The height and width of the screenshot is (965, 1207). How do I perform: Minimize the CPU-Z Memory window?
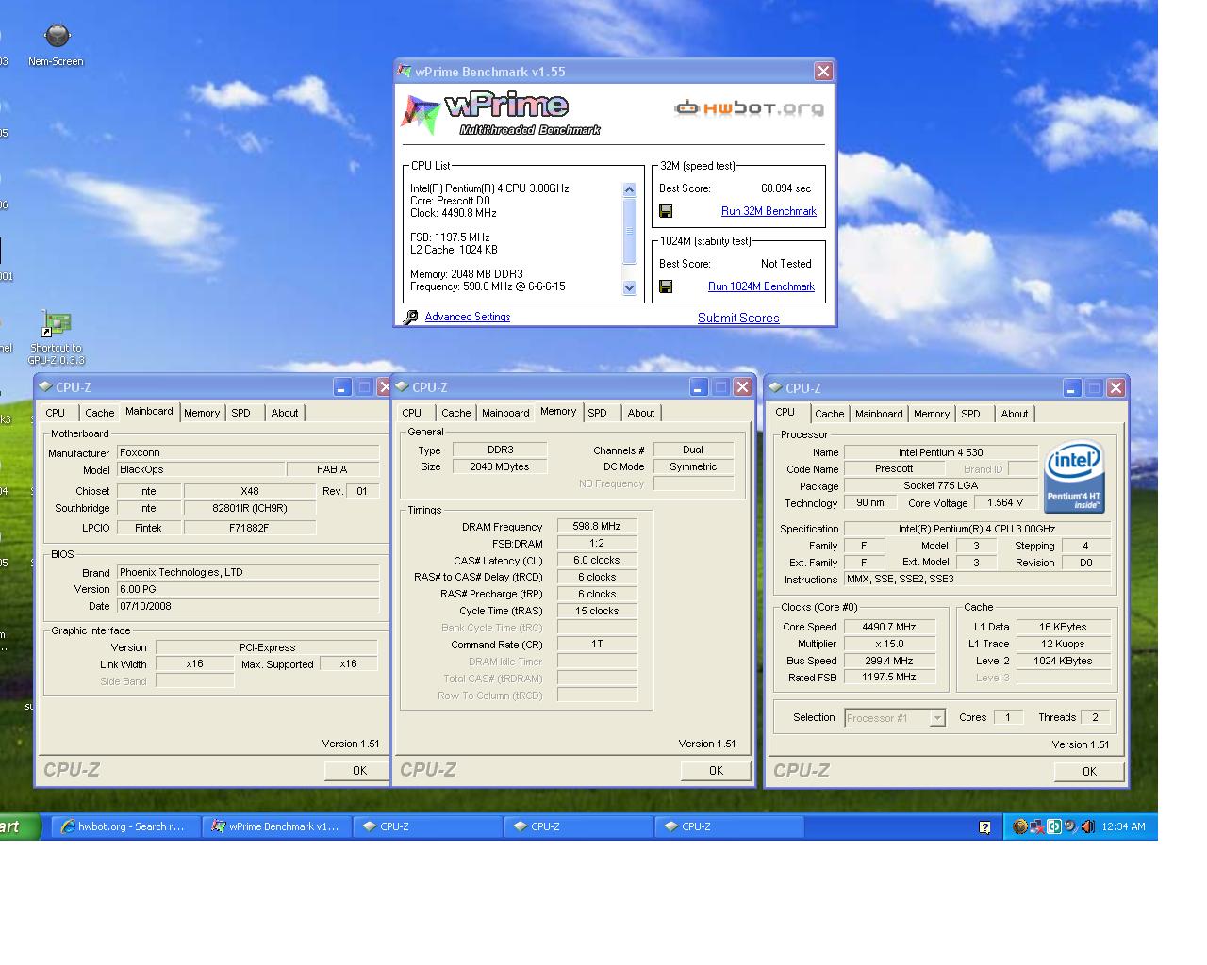699,387
